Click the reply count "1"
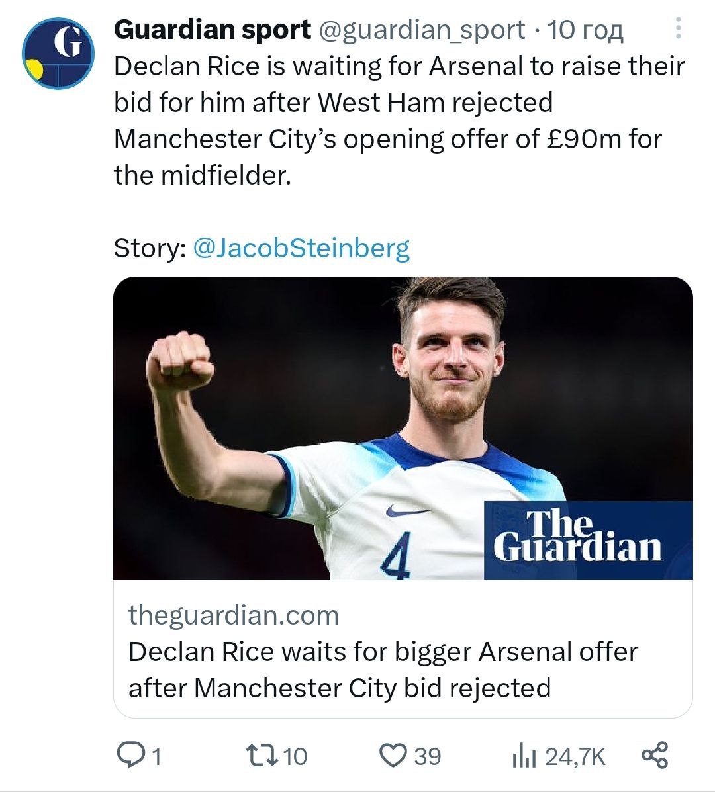Image resolution: width=715 pixels, height=804 pixels. click(157, 756)
